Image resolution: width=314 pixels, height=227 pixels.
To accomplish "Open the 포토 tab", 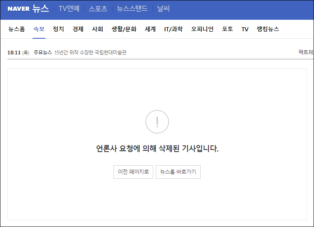I will pyautogui.click(x=227, y=29).
